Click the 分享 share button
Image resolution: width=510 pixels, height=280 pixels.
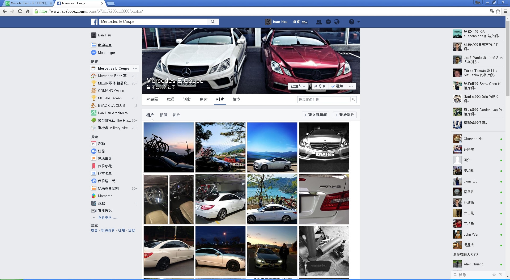(320, 86)
